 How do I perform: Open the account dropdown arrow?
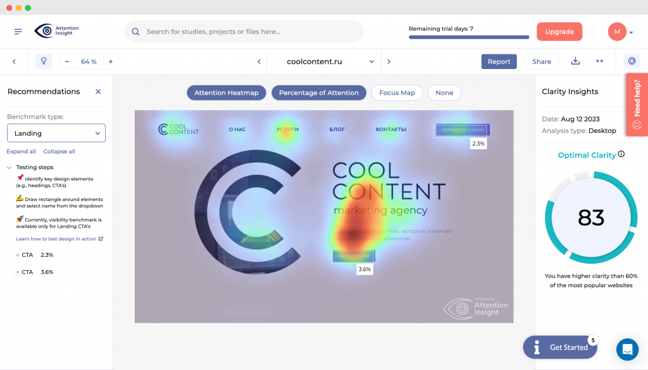point(631,32)
